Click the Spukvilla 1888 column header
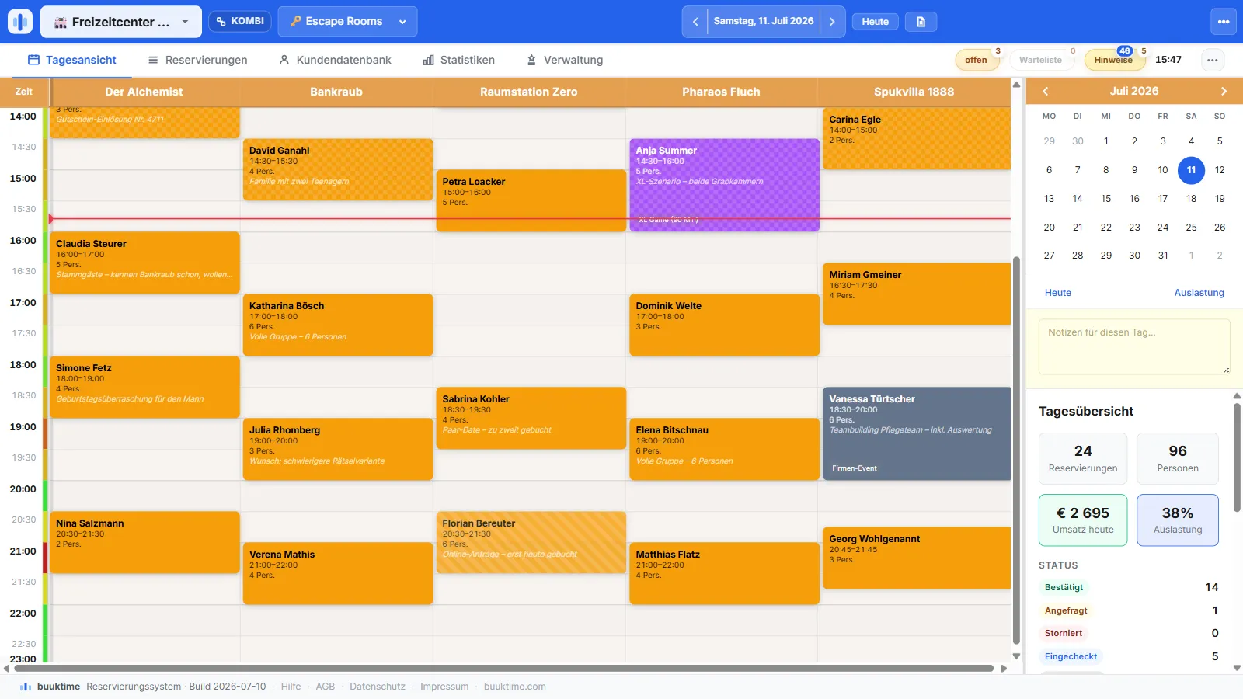This screenshot has height=699, width=1243. [x=914, y=92]
